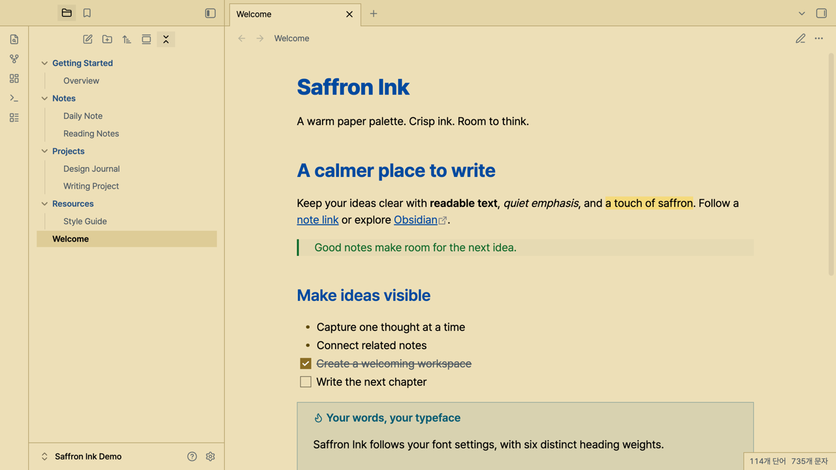836x470 pixels.
Task: Collapse the left sidebar toggle icon
Action: (210, 13)
